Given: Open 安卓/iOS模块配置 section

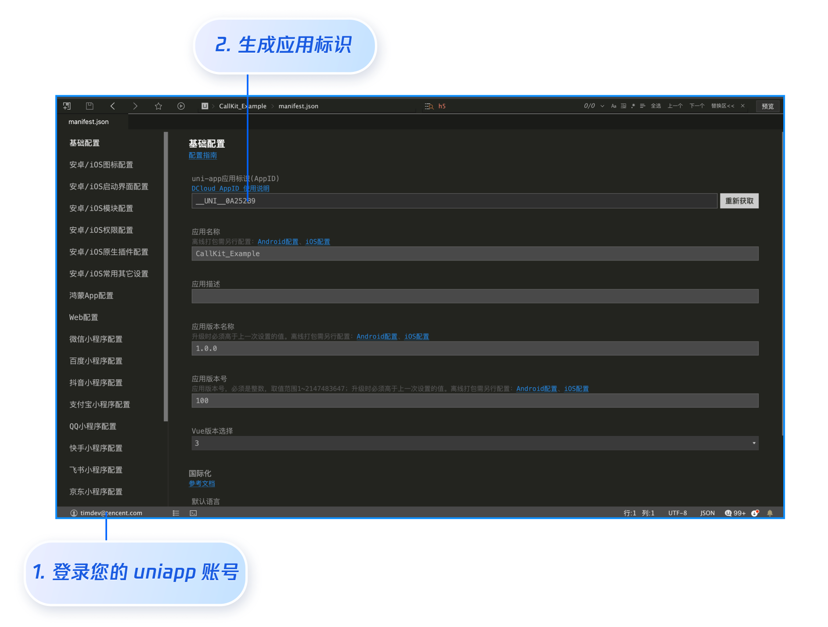Looking at the screenshot, I should [x=101, y=208].
